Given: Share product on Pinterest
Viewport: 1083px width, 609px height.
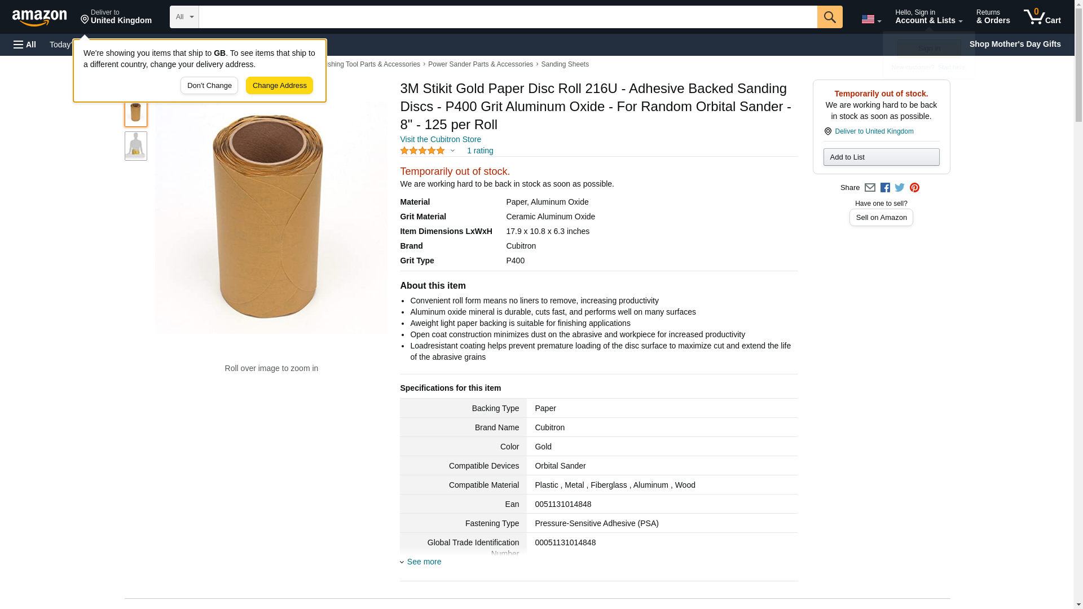Looking at the screenshot, I should coord(914,188).
